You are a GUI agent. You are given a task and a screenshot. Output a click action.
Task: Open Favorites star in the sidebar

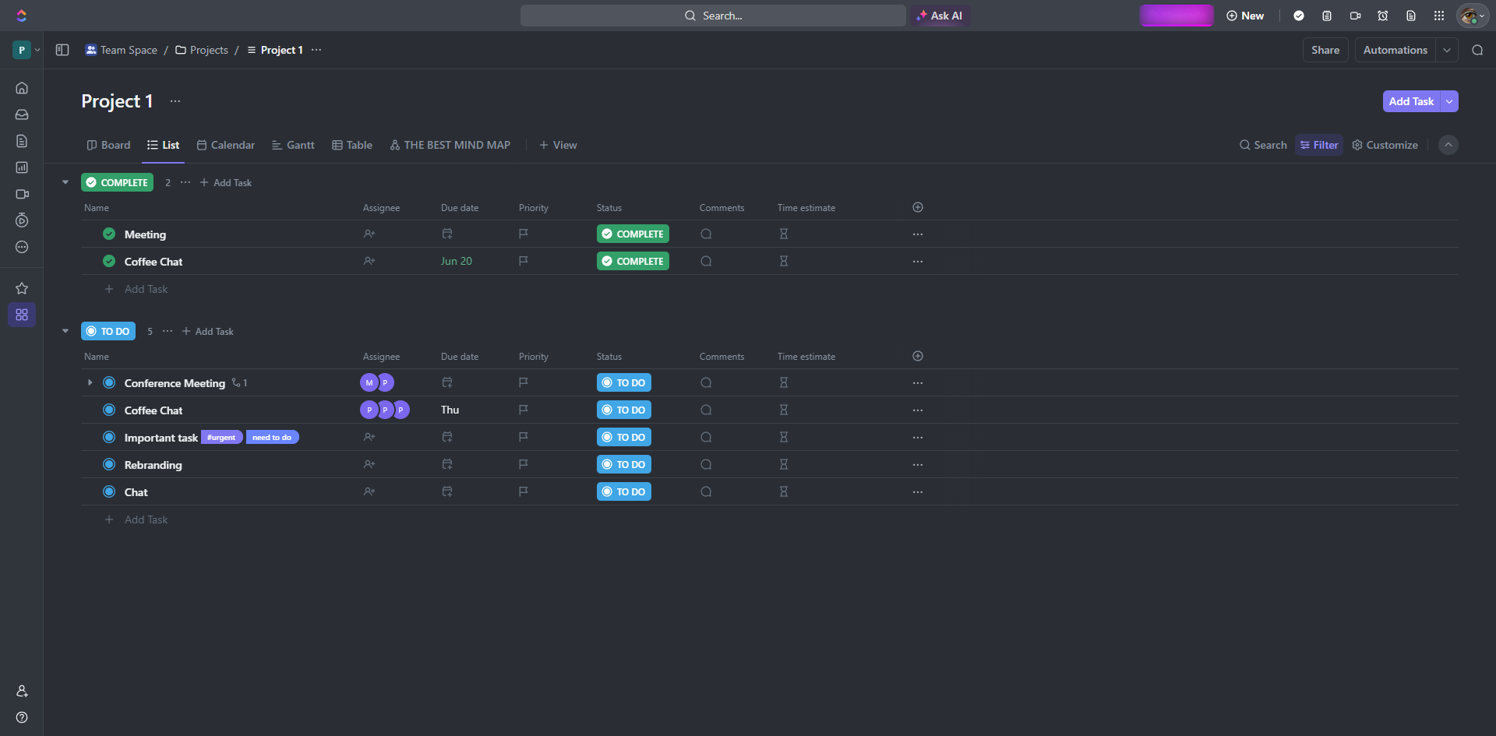(x=22, y=288)
